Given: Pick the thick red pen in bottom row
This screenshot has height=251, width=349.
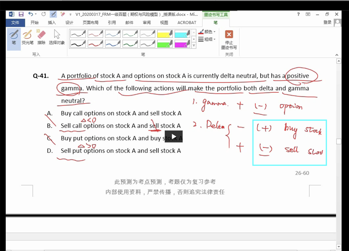Looking at the screenshot, I should pyautogui.click(x=95, y=44).
